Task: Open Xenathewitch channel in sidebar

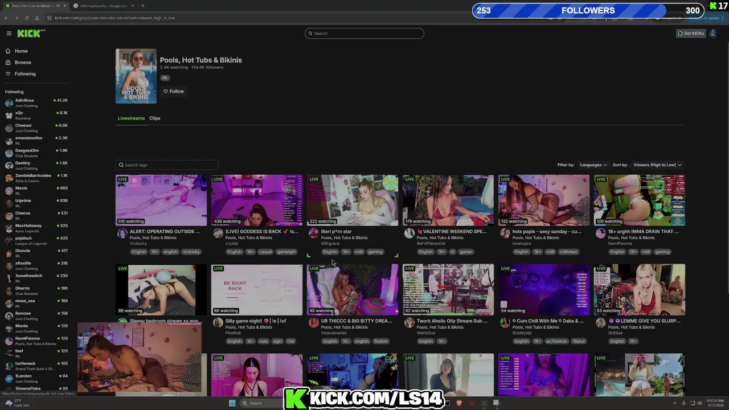Action: (36, 278)
